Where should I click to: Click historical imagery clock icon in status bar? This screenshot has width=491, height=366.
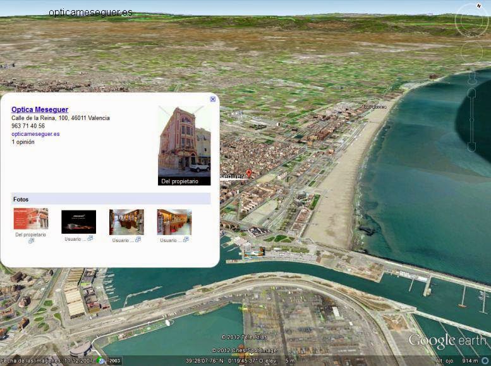100,361
